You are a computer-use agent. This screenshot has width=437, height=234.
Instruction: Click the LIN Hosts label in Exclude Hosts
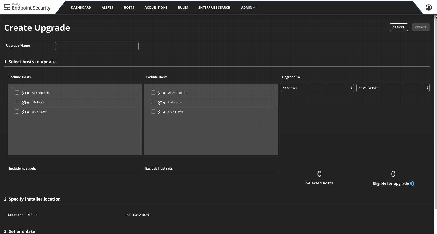tap(175, 102)
